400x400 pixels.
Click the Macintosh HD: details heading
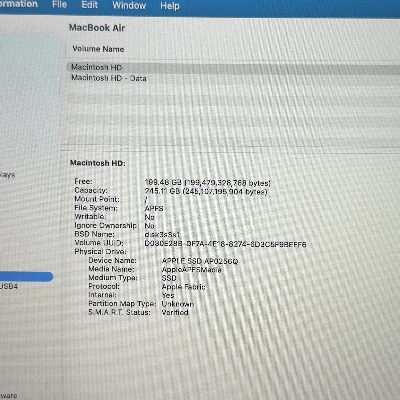point(98,163)
